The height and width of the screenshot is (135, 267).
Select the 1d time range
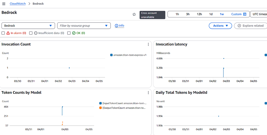click(x=211, y=14)
